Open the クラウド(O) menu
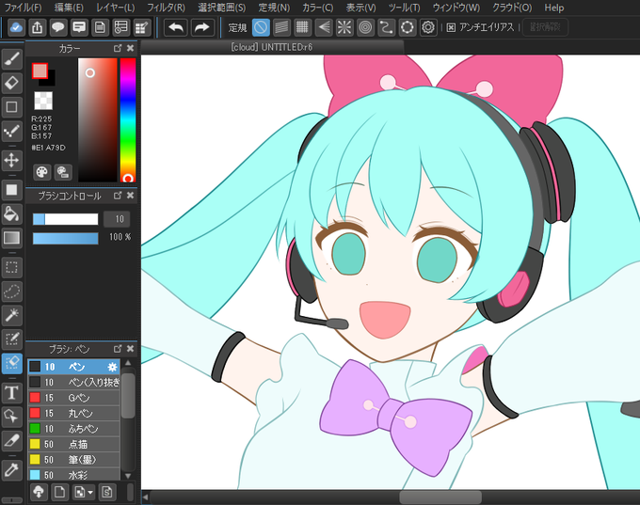Viewport: 640px width, 505px height. (512, 8)
